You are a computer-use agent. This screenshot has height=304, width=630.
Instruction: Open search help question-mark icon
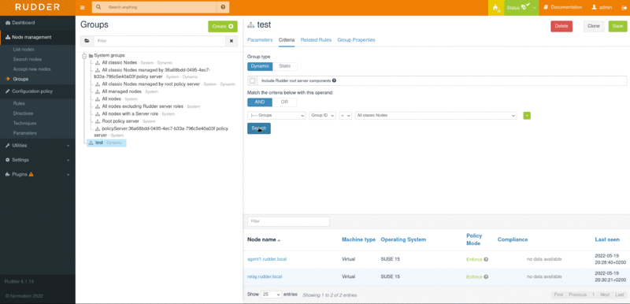pyautogui.click(x=223, y=7)
